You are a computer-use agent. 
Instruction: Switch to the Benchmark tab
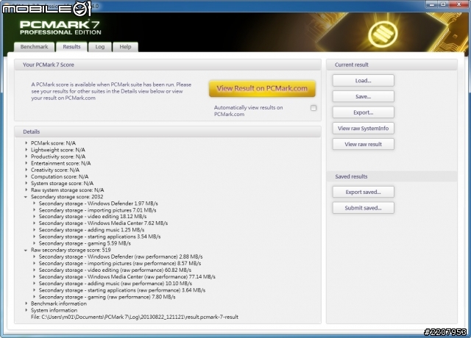[x=35, y=47]
